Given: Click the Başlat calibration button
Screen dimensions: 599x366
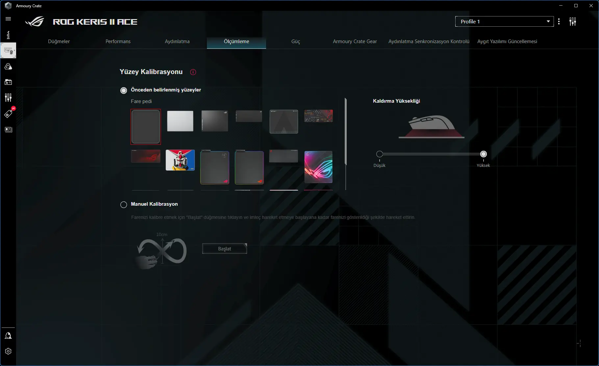Looking at the screenshot, I should coord(225,249).
